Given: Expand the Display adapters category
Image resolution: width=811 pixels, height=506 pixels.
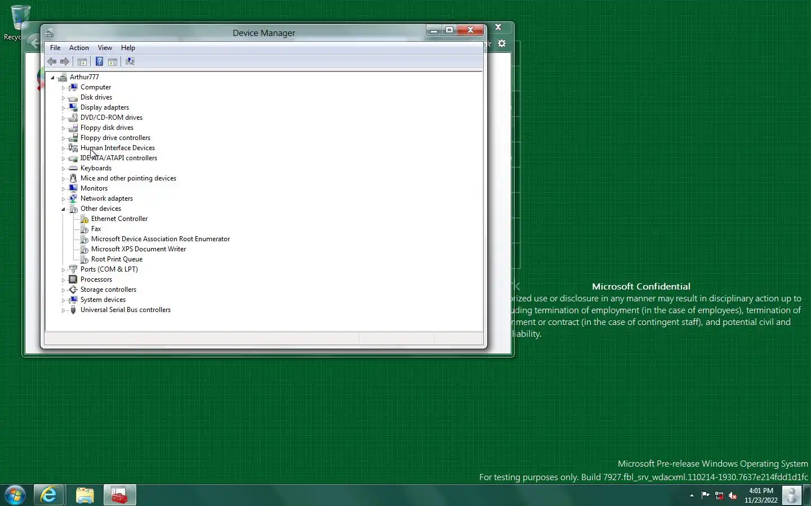Looking at the screenshot, I should point(63,108).
